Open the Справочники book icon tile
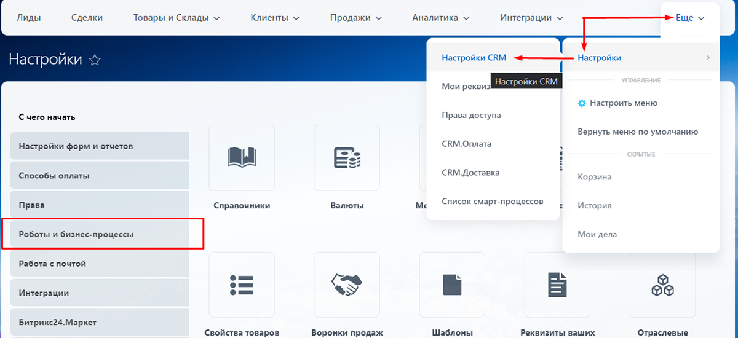 (242, 157)
